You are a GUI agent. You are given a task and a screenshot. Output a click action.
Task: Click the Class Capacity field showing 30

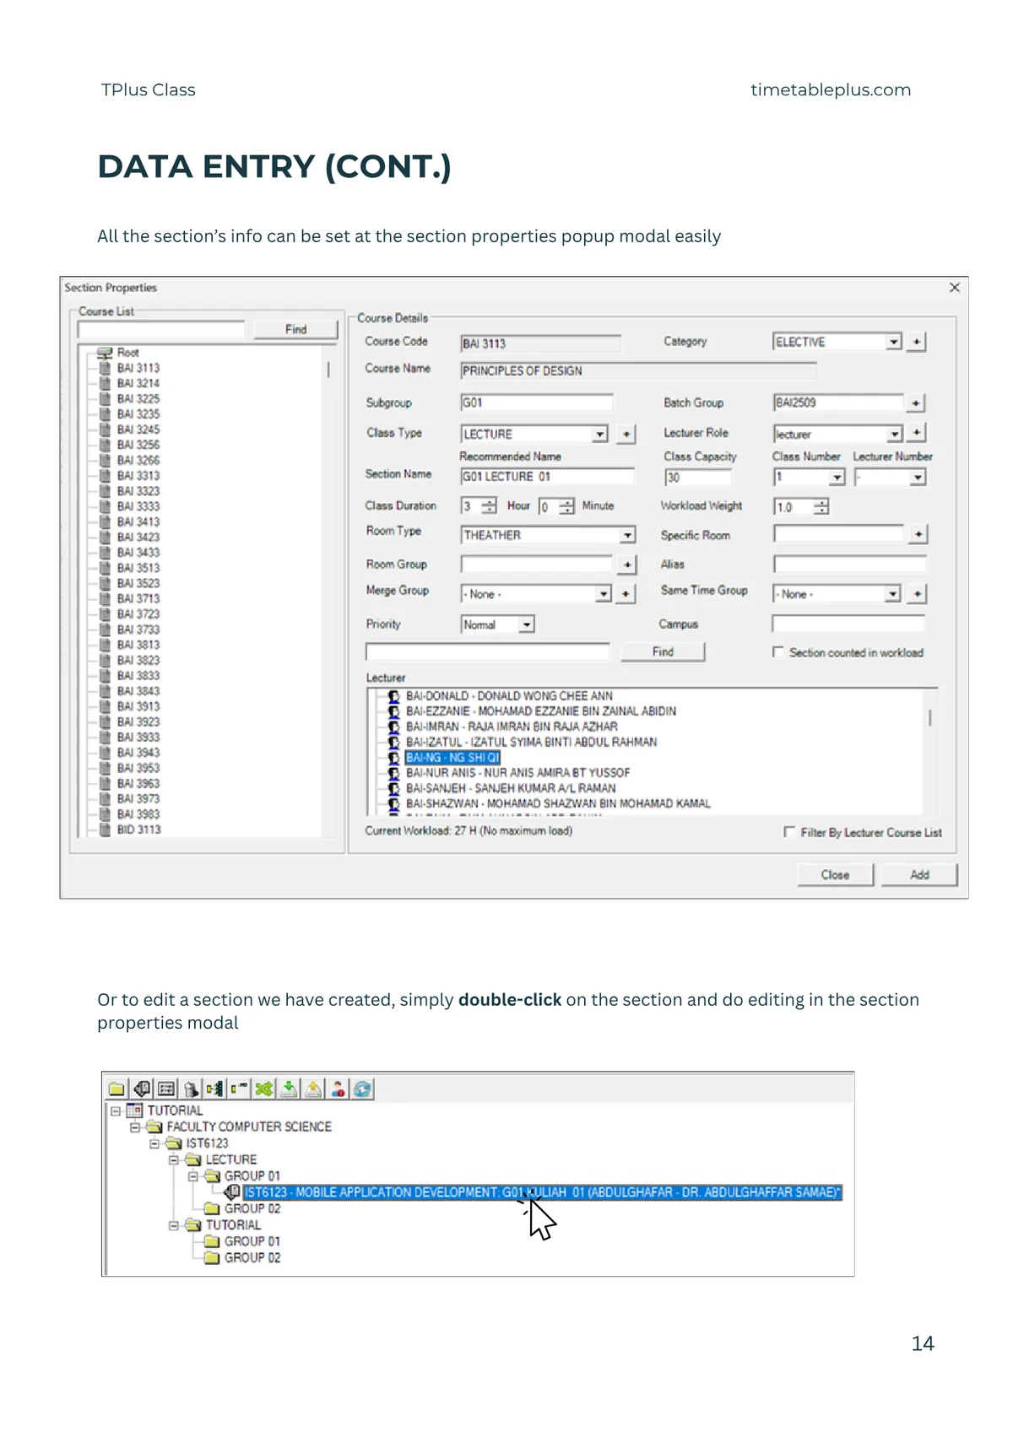pyautogui.click(x=697, y=478)
